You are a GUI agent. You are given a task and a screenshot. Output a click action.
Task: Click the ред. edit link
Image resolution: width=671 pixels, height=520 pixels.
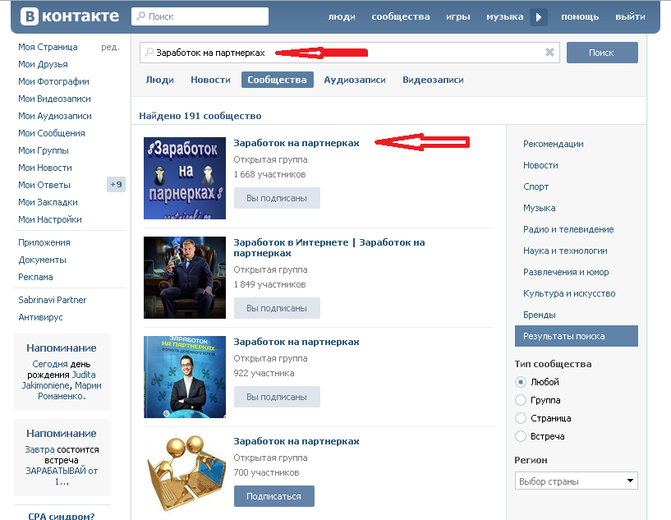[110, 47]
